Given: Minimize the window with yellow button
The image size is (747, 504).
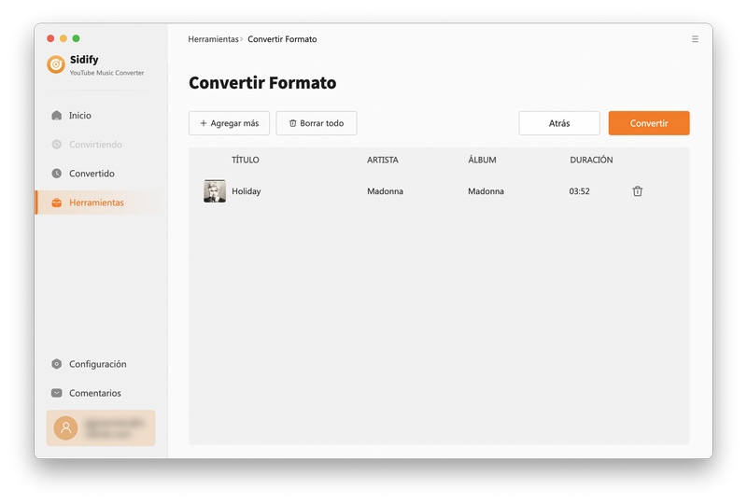Looking at the screenshot, I should (63, 38).
